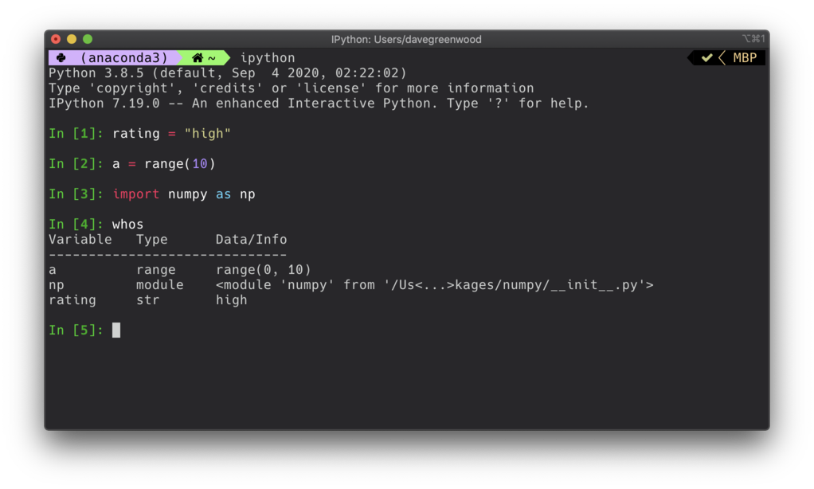Place the cursor at the In [5] prompt
This screenshot has width=814, height=489.
(x=115, y=330)
